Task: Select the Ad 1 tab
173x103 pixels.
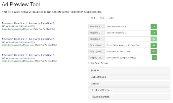Action: click(x=93, y=18)
